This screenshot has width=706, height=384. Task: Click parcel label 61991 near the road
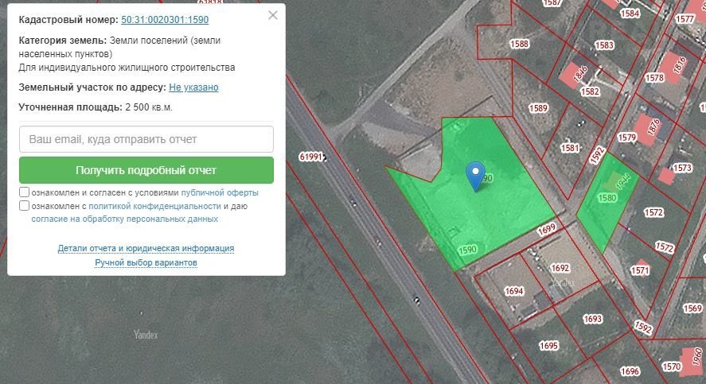(311, 157)
